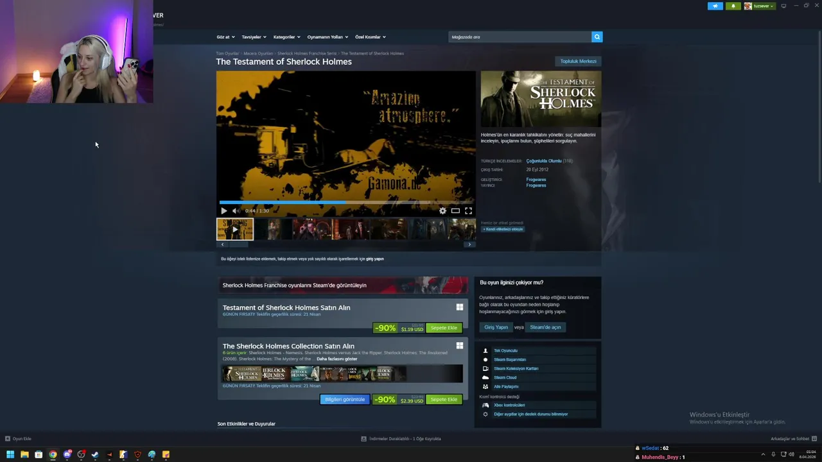The height and width of the screenshot is (462, 822).
Task: Open the Göz at menu
Action: [x=225, y=37]
